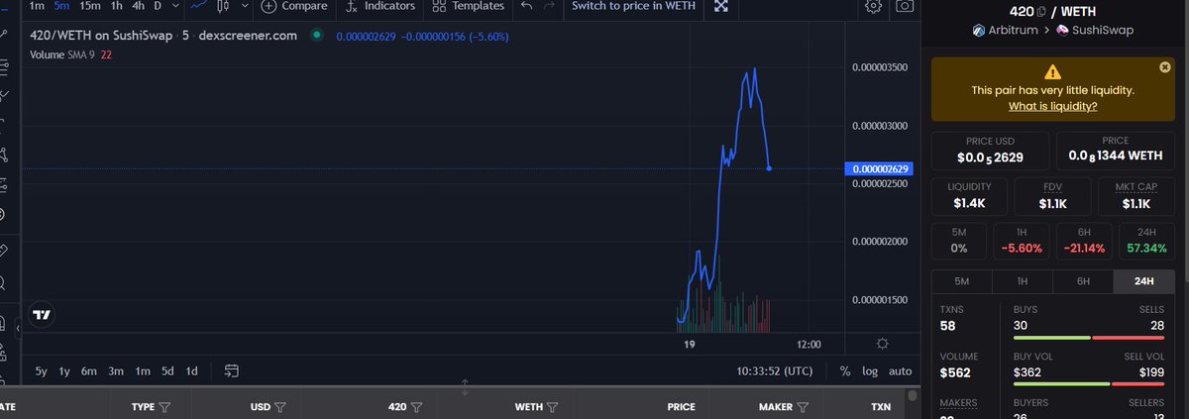Filter trades by USD column
Screen dimensions: 1189x419
pos(280,407)
